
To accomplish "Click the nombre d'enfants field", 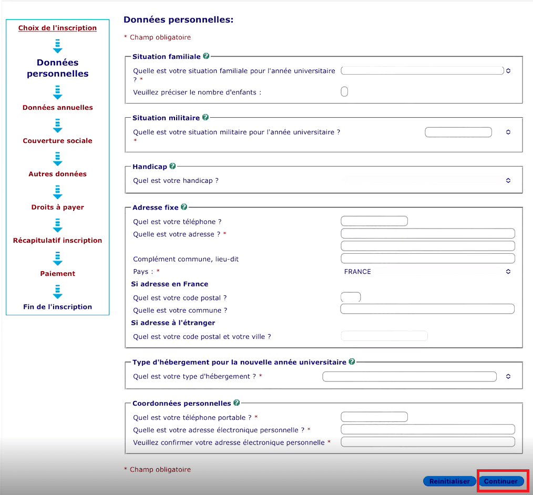I will tap(344, 92).
